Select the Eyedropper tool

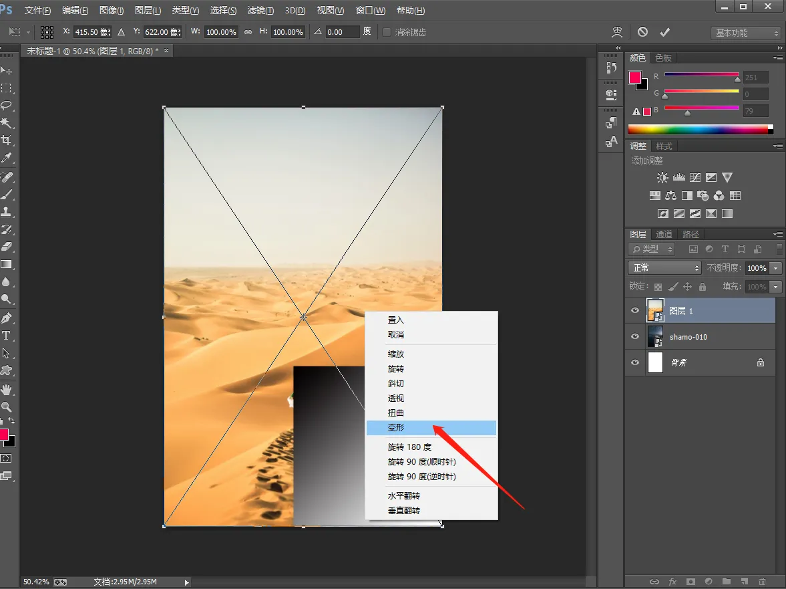click(x=6, y=158)
